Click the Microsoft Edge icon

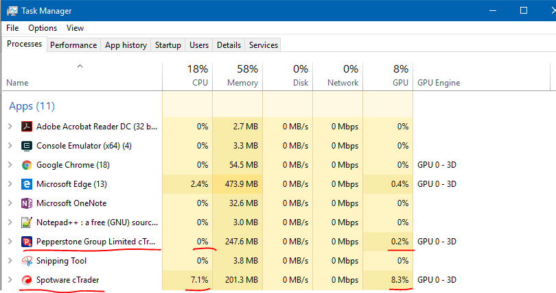click(27, 183)
